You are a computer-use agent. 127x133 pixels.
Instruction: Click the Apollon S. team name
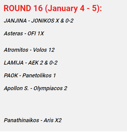(x=16, y=88)
